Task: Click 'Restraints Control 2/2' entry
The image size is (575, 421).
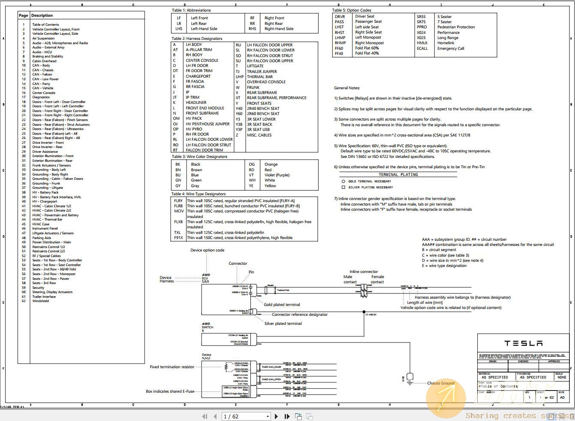Action: [x=48, y=251]
